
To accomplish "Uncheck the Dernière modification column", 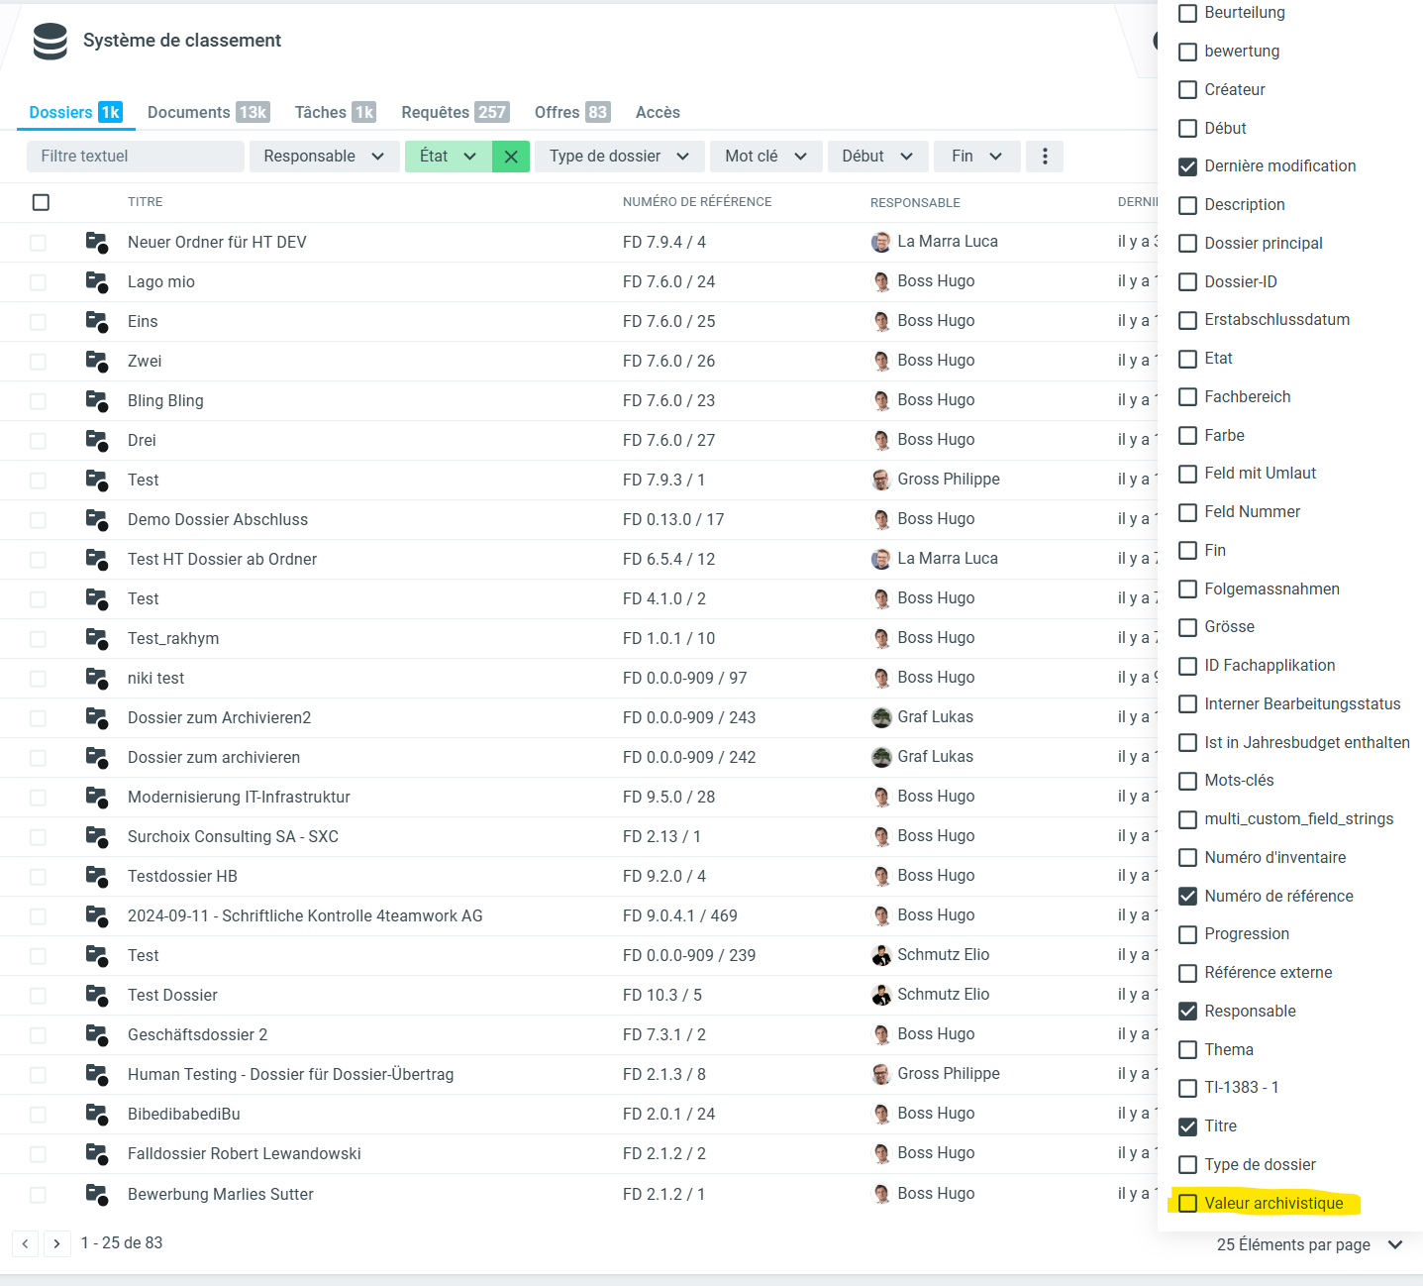I will point(1187,166).
